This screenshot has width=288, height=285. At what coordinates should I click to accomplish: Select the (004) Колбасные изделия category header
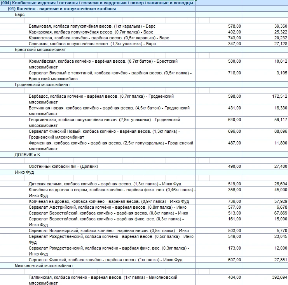tap(97, 3)
